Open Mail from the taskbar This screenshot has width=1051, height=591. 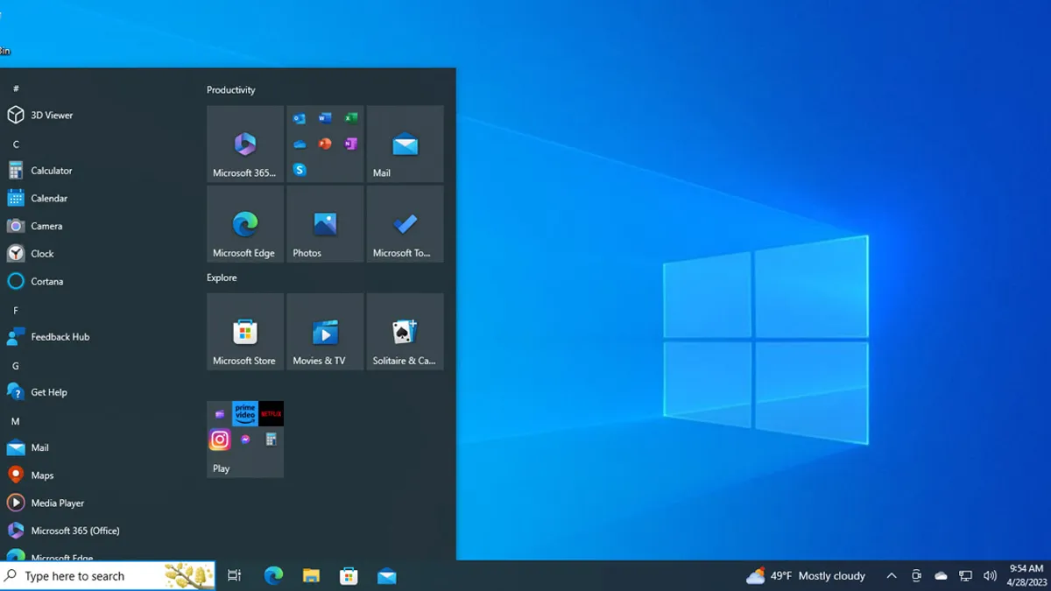click(x=387, y=576)
